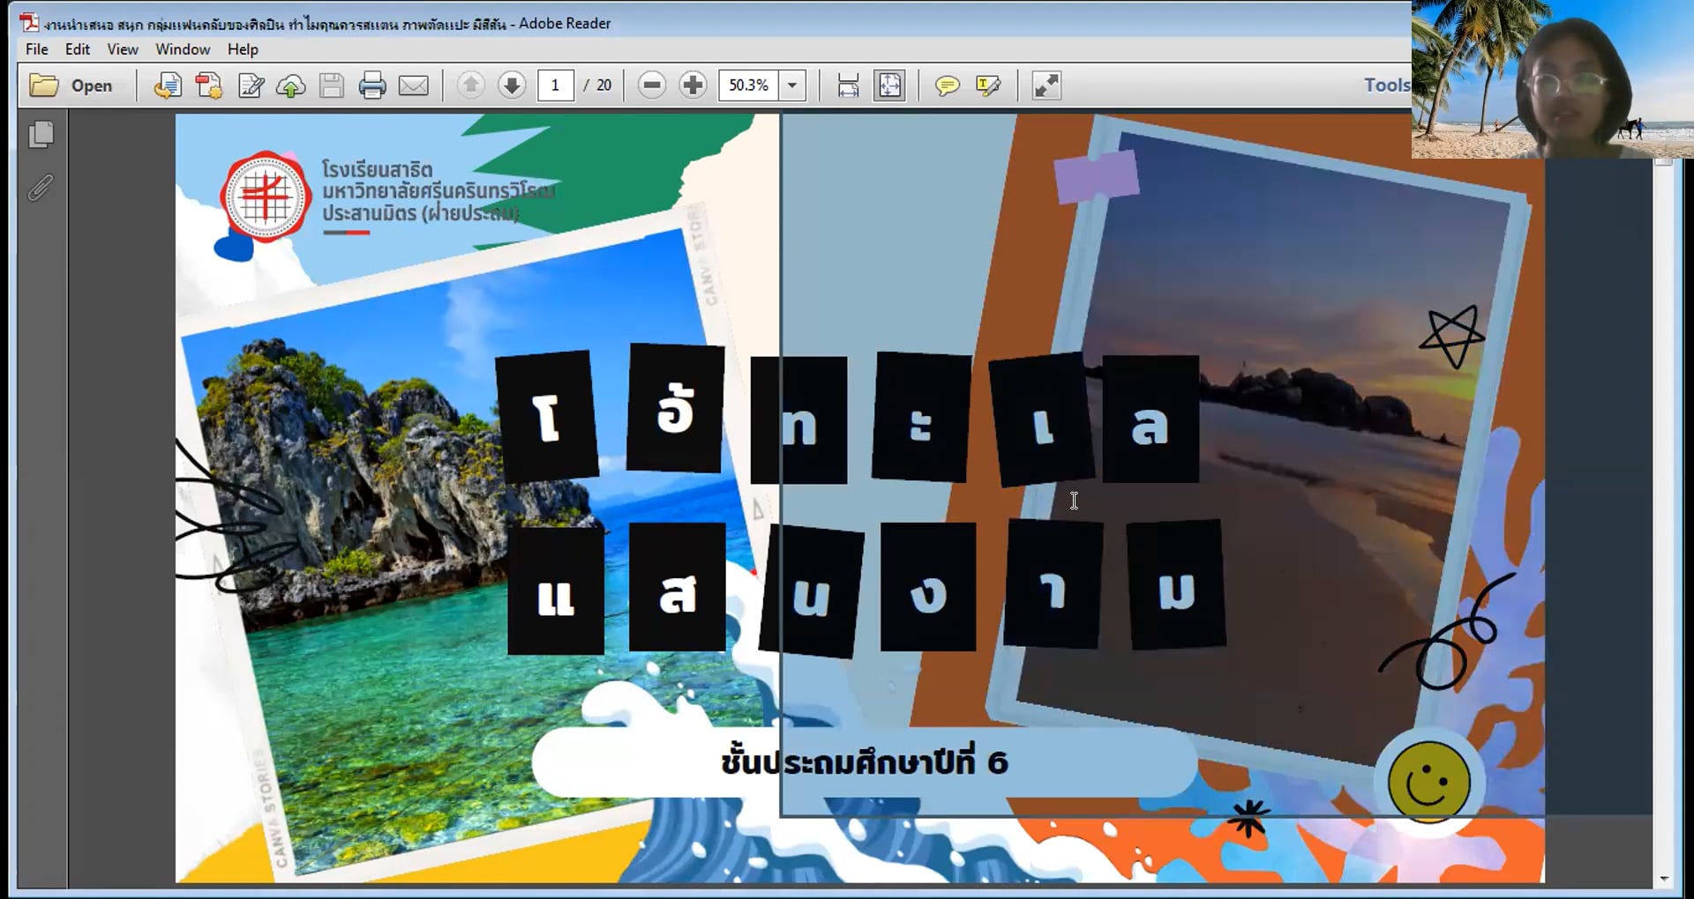Screen dimensions: 1694x899
Task: Click the Open folder button
Action: (x=71, y=85)
